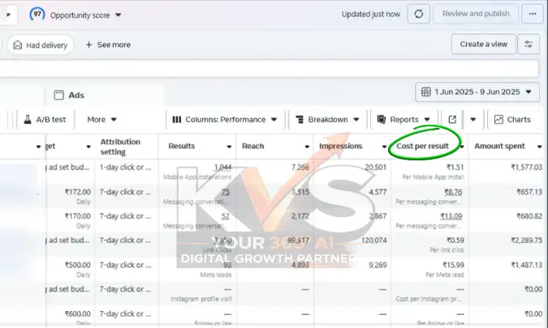Screen dimensions: 548x328
Task: Click the export icon next to Reports
Action: 452,119
